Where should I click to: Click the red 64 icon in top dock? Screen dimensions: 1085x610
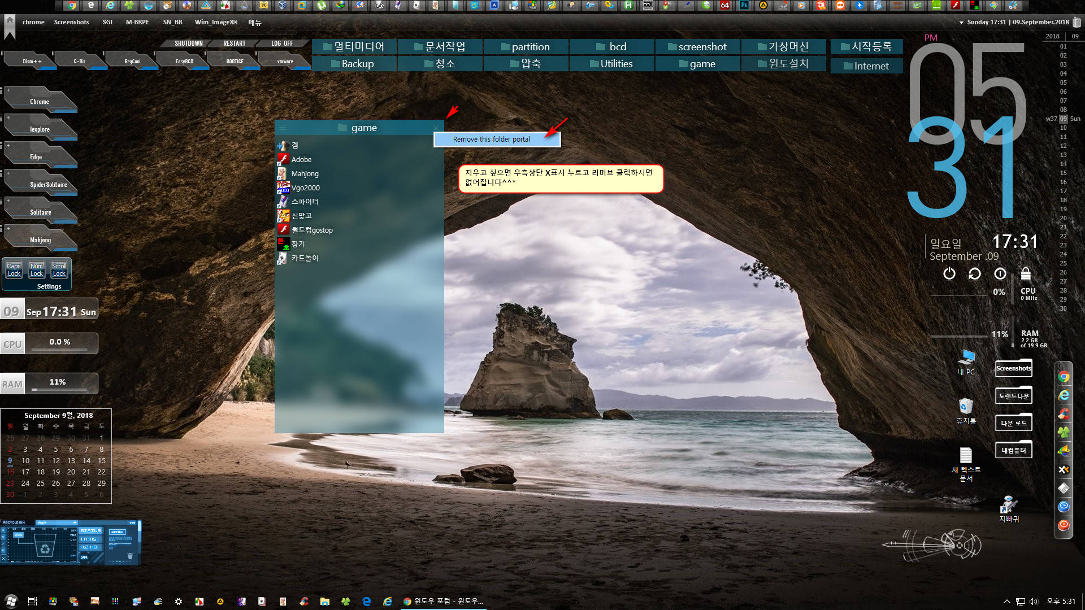point(725,6)
